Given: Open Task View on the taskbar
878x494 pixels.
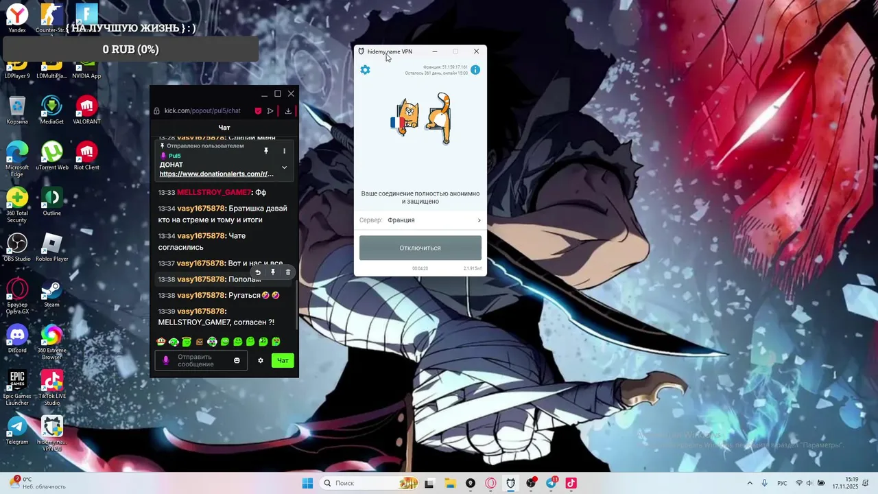Looking at the screenshot, I should click(429, 483).
